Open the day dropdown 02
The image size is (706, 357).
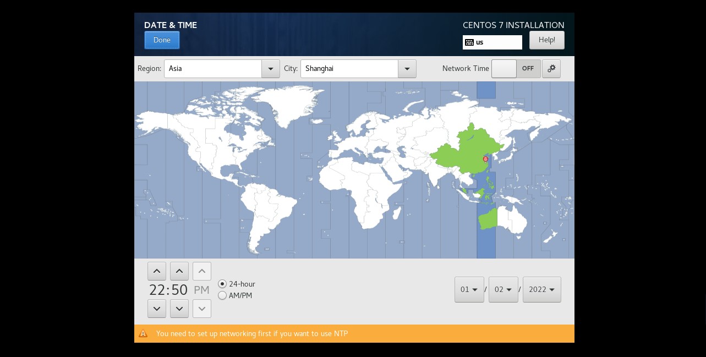(503, 289)
